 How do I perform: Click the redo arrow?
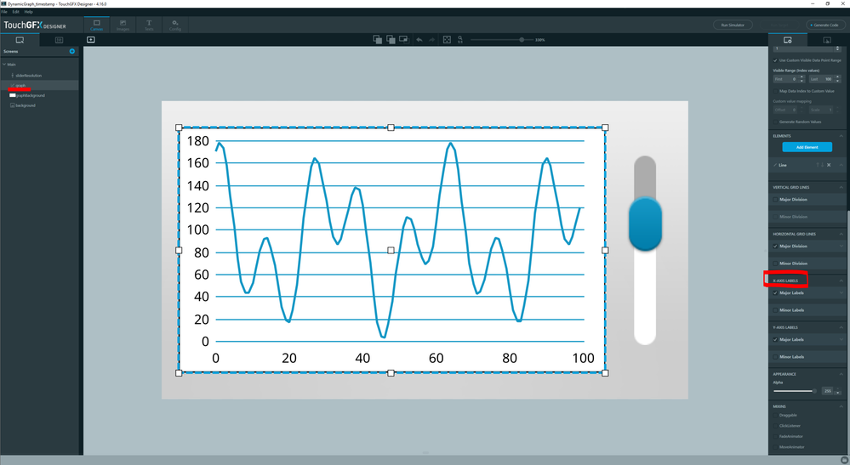point(431,39)
